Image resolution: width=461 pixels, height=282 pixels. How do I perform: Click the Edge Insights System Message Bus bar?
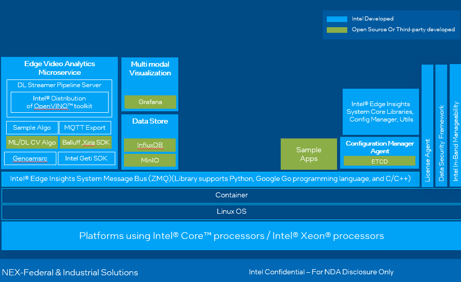[210, 179]
